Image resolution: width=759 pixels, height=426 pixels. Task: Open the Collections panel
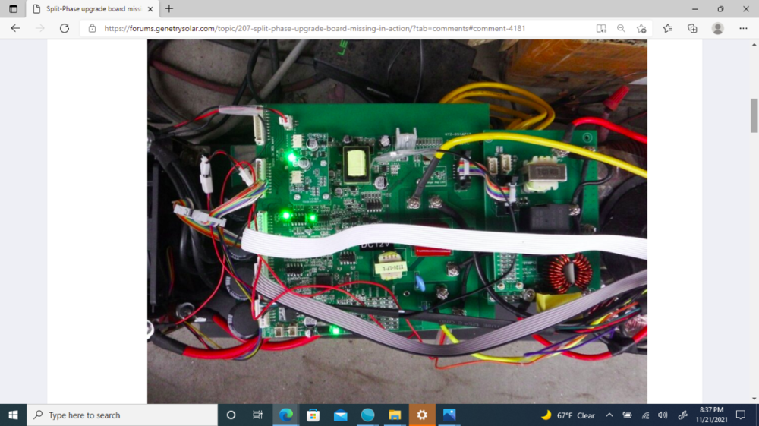point(693,29)
